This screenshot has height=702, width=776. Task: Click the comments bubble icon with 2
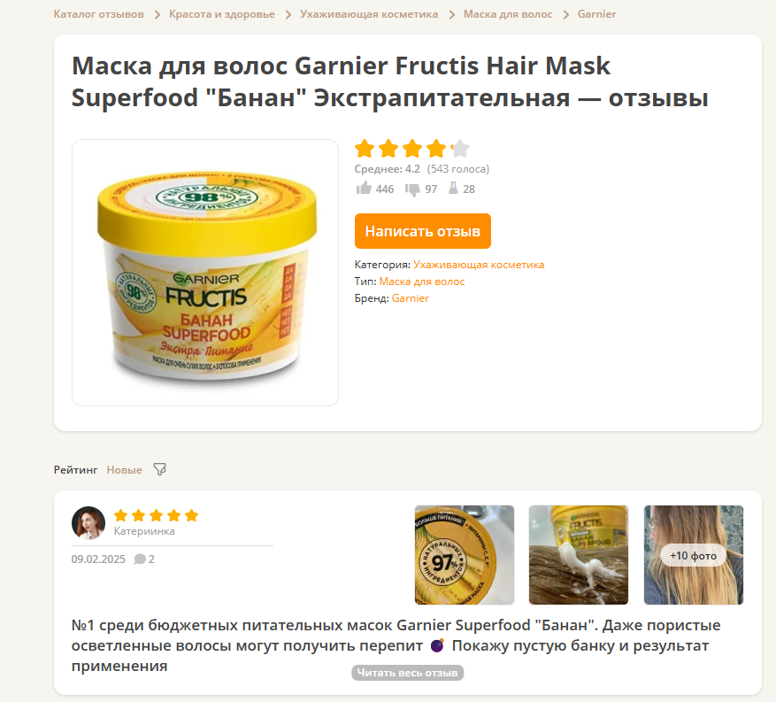pyautogui.click(x=140, y=559)
